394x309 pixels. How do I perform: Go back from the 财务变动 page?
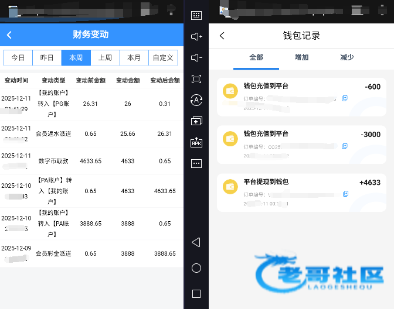pyautogui.click(x=9, y=35)
